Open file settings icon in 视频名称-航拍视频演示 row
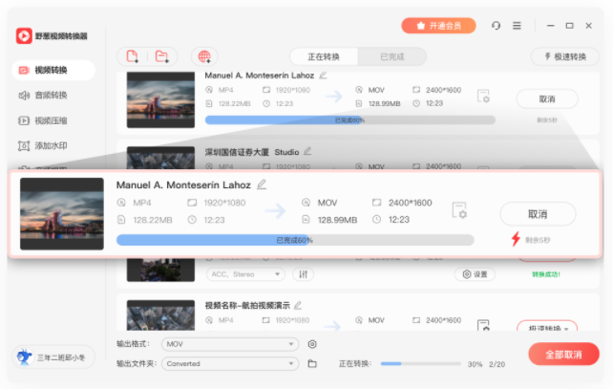Image resolution: width=613 pixels, height=389 pixels. [483, 325]
